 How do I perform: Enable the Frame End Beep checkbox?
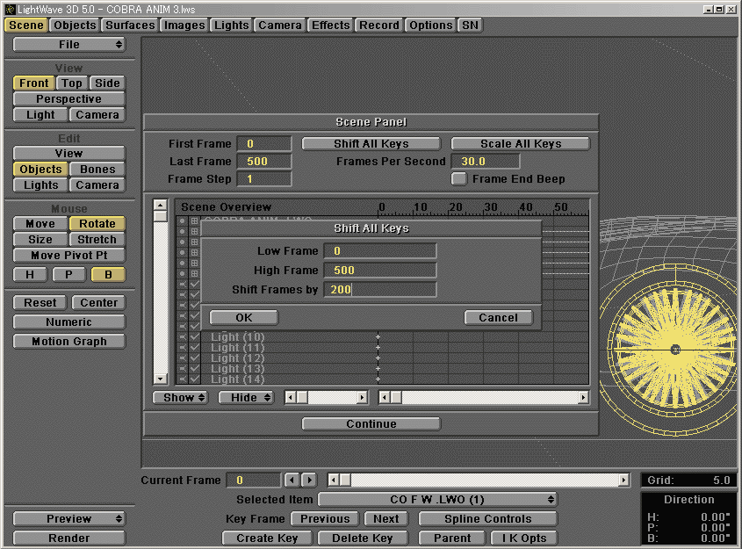(x=459, y=179)
